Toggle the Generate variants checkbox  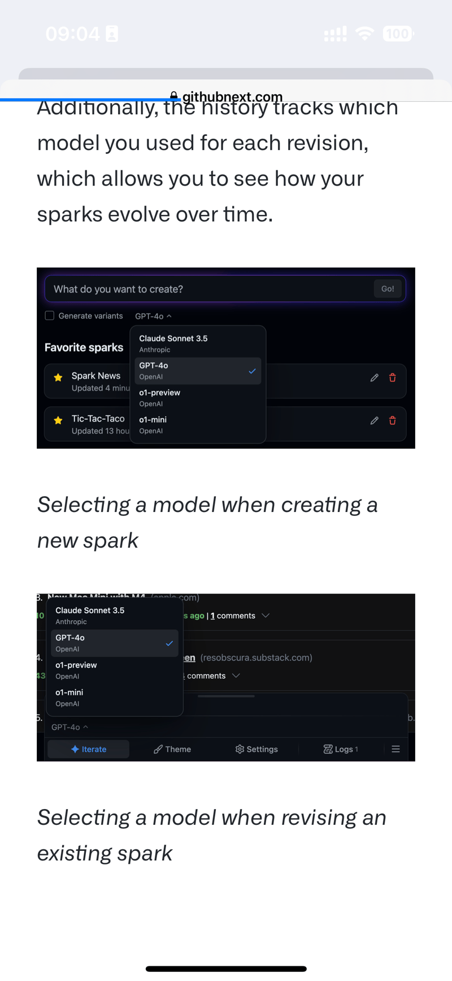pos(50,316)
